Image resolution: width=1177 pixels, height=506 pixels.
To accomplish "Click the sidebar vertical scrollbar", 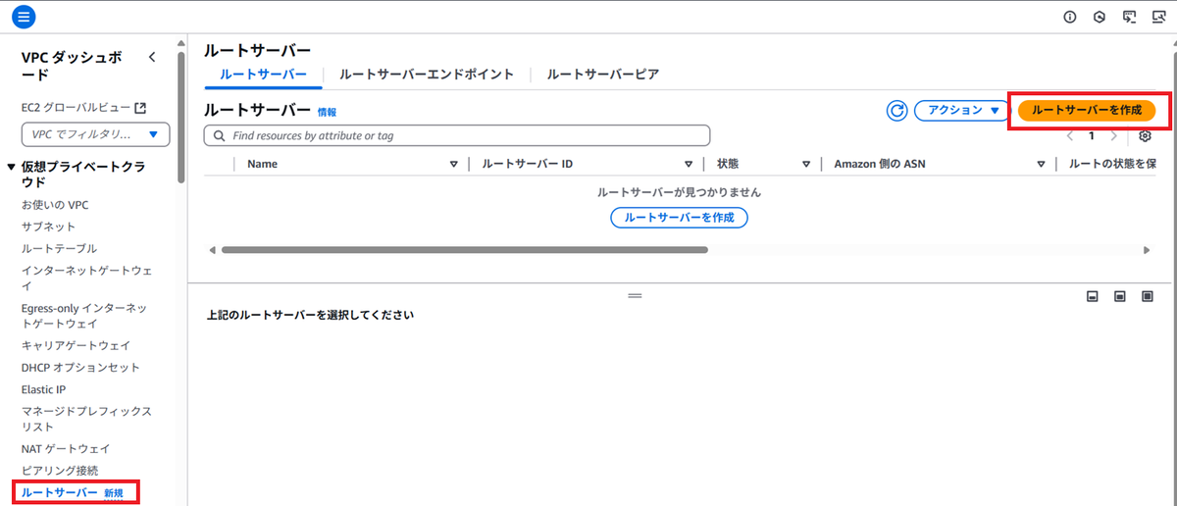I will [x=180, y=118].
